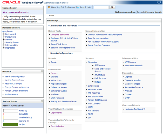
Task: Open the Servers link under Environment
Action: pyautogui.click(x=54, y=73)
